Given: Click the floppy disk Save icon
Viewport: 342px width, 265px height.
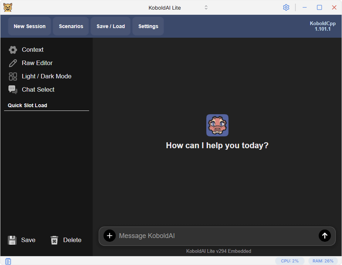Looking at the screenshot, I should pos(12,240).
